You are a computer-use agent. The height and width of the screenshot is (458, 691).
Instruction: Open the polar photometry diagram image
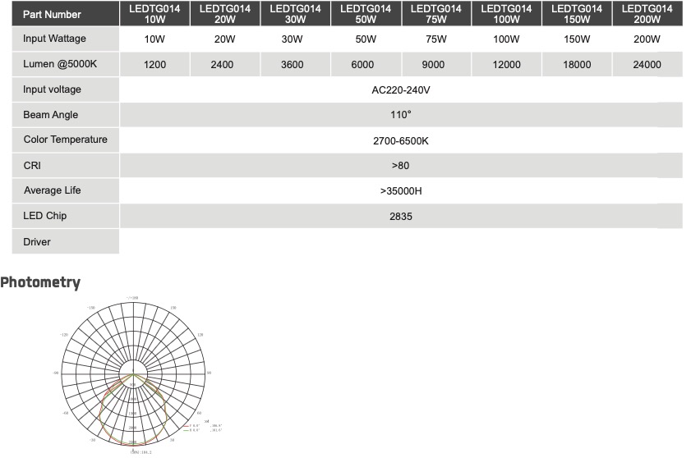coord(136,375)
